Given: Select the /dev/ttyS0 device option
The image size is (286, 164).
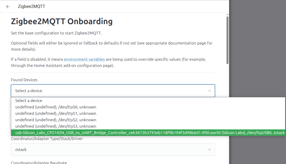Looking at the screenshot, I should pyautogui.click(x=56, y=107).
